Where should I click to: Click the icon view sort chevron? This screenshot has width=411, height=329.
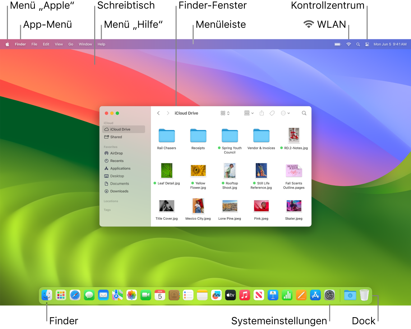tap(228, 113)
